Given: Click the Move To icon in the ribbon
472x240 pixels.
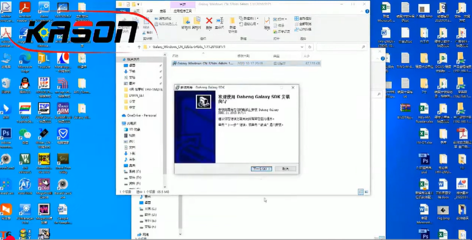Looking at the screenshot, I should (x=186, y=21).
